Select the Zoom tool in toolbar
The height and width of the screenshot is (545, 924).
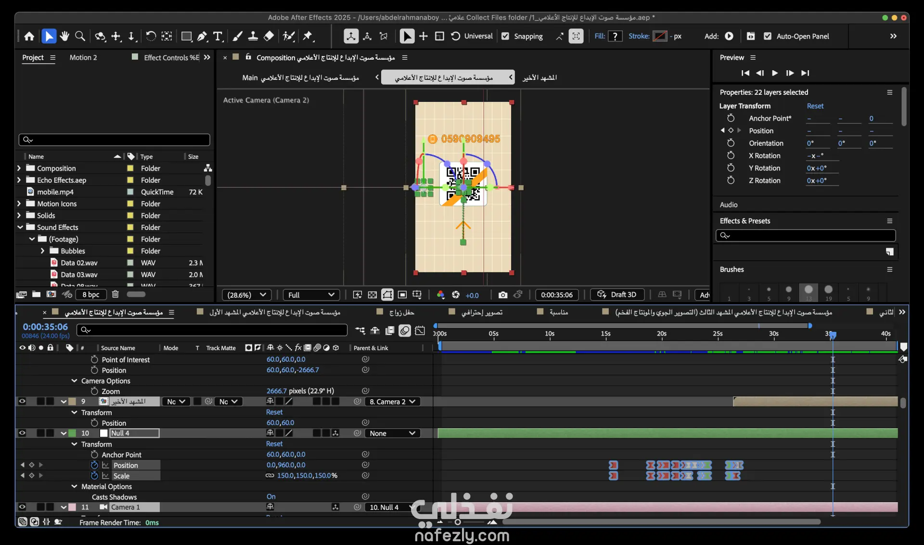(80, 36)
